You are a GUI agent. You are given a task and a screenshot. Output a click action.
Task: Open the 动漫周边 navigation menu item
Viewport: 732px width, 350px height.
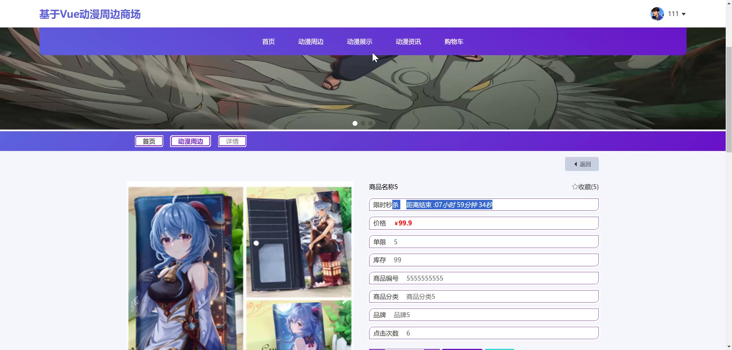(x=311, y=42)
